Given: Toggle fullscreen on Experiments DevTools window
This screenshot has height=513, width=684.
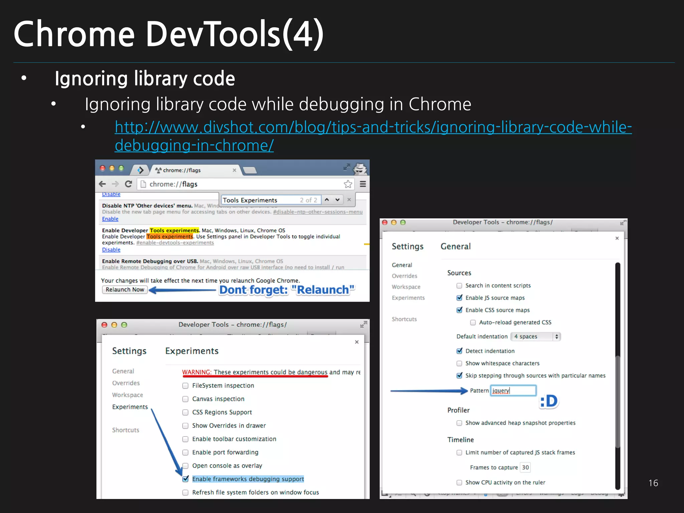Looking at the screenshot, I should (363, 324).
